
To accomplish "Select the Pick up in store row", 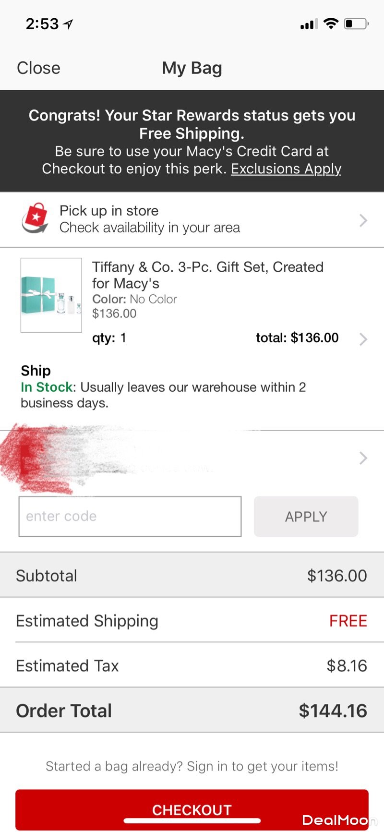I will tap(192, 219).
